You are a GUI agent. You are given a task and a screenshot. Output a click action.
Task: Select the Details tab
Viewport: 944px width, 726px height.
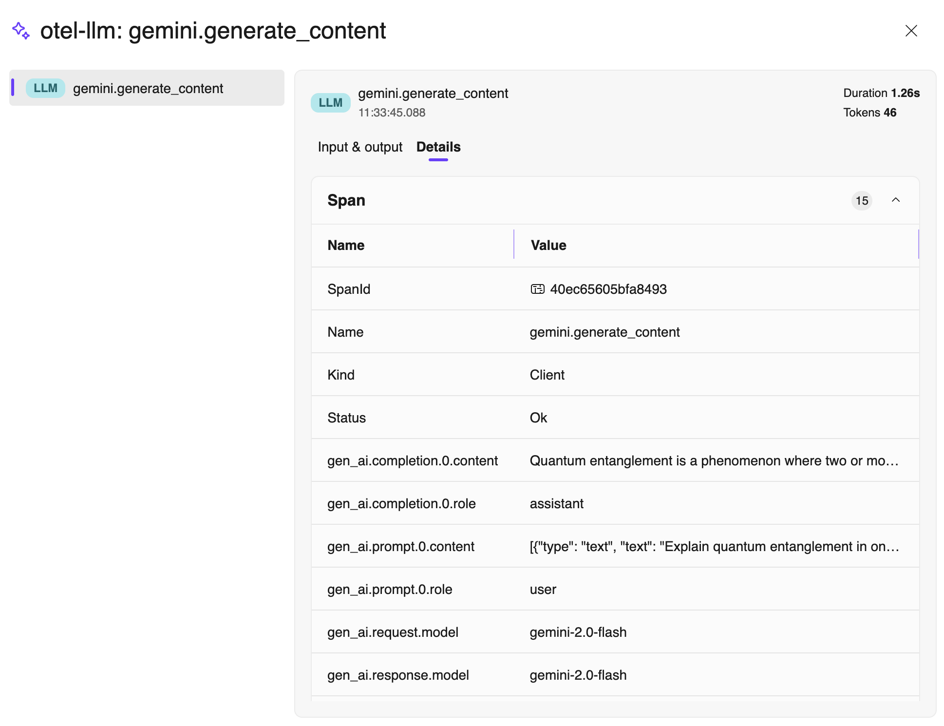pyautogui.click(x=438, y=147)
